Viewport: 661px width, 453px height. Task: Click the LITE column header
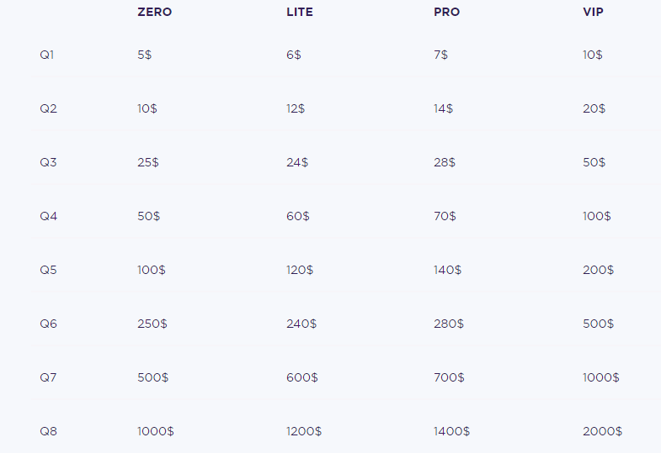299,13
